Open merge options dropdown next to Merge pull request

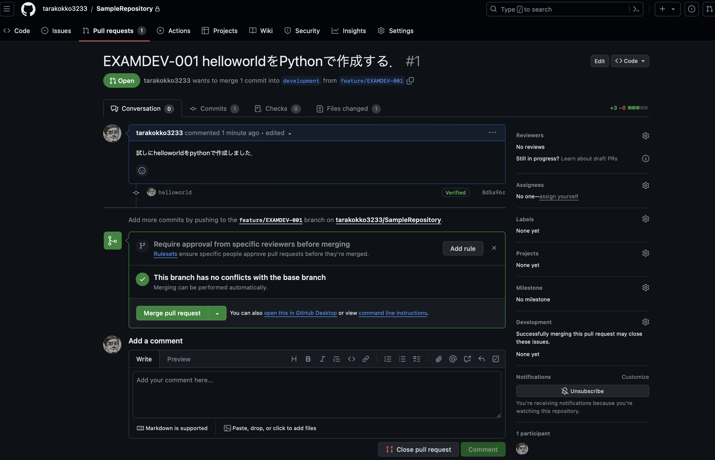pyautogui.click(x=218, y=313)
